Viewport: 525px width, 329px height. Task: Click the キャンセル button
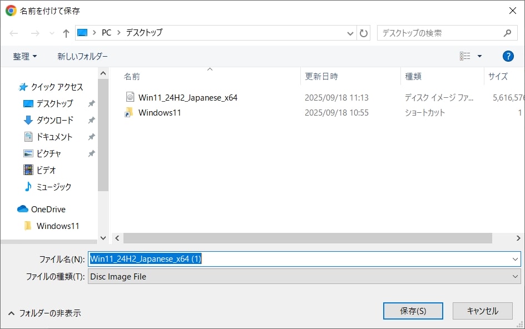(483, 311)
